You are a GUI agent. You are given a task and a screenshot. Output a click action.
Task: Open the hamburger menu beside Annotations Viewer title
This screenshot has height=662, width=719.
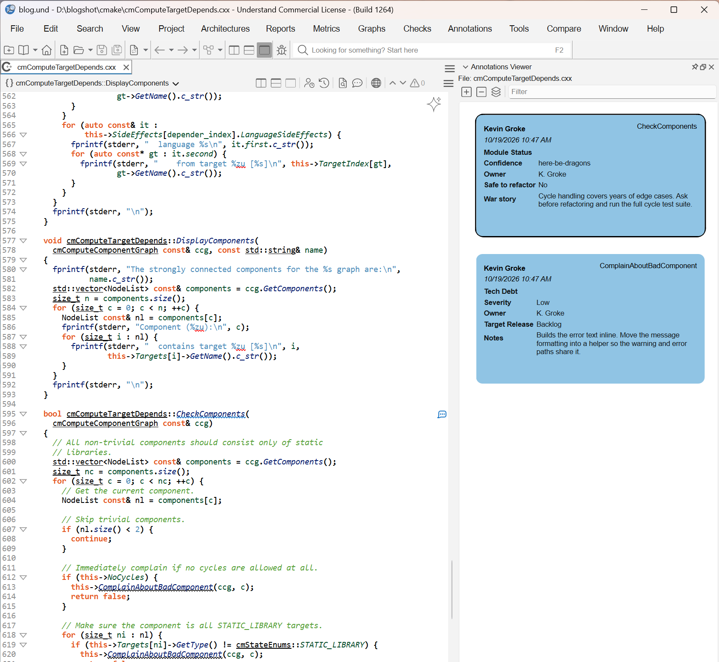point(450,68)
